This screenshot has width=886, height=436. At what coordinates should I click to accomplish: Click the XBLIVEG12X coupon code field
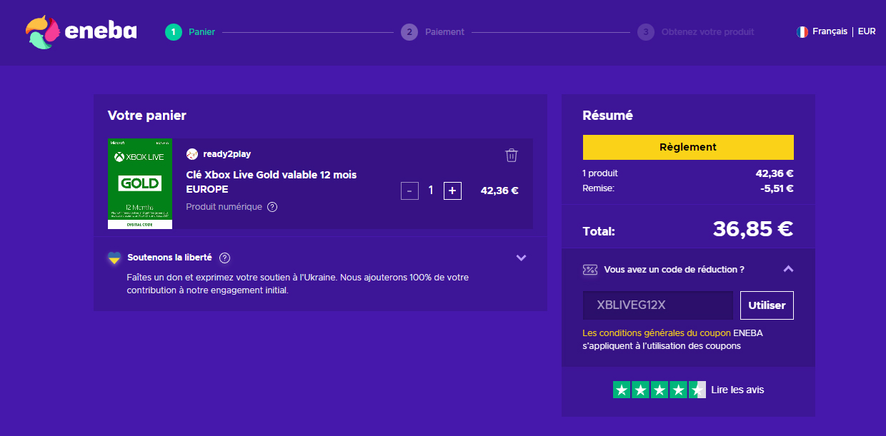point(657,305)
